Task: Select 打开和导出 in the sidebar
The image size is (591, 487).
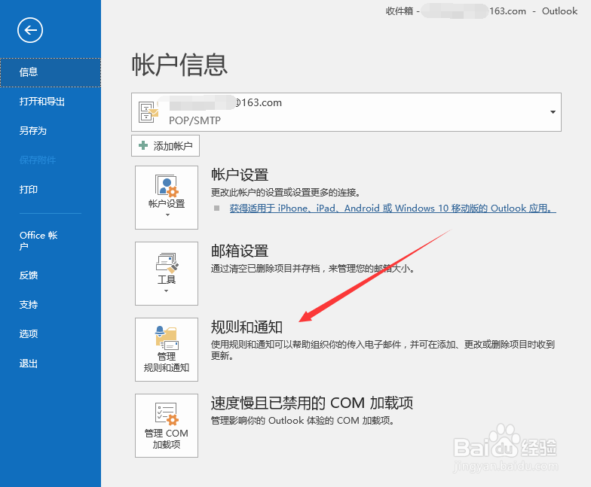Action: (x=51, y=102)
